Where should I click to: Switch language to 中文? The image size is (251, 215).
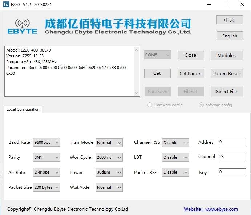(230, 20)
